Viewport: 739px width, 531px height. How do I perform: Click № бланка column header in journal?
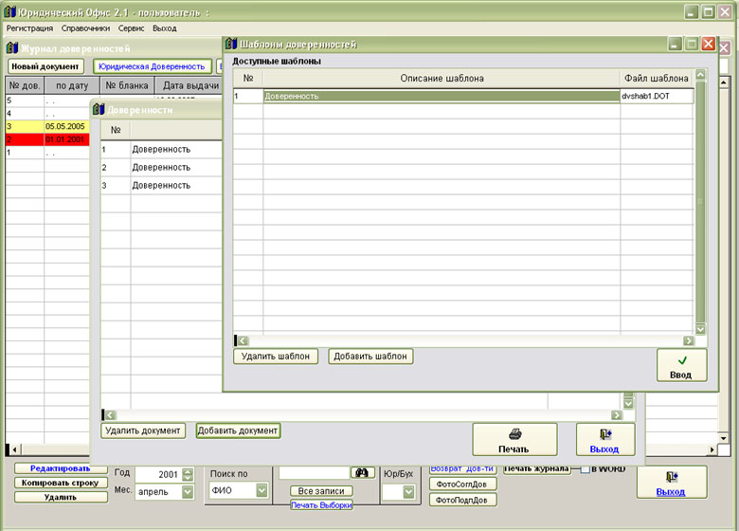tap(127, 86)
